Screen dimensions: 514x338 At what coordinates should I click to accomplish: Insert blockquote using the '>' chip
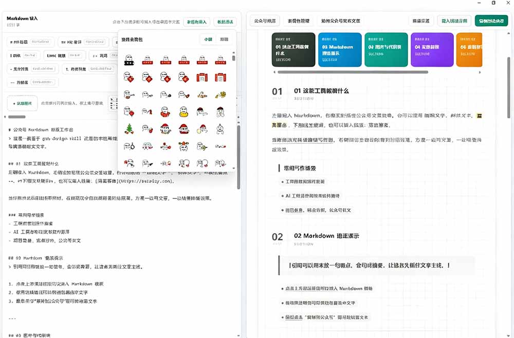pyautogui.click(x=103, y=55)
